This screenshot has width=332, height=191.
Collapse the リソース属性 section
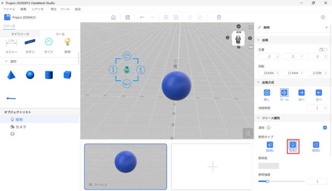pos(258,118)
